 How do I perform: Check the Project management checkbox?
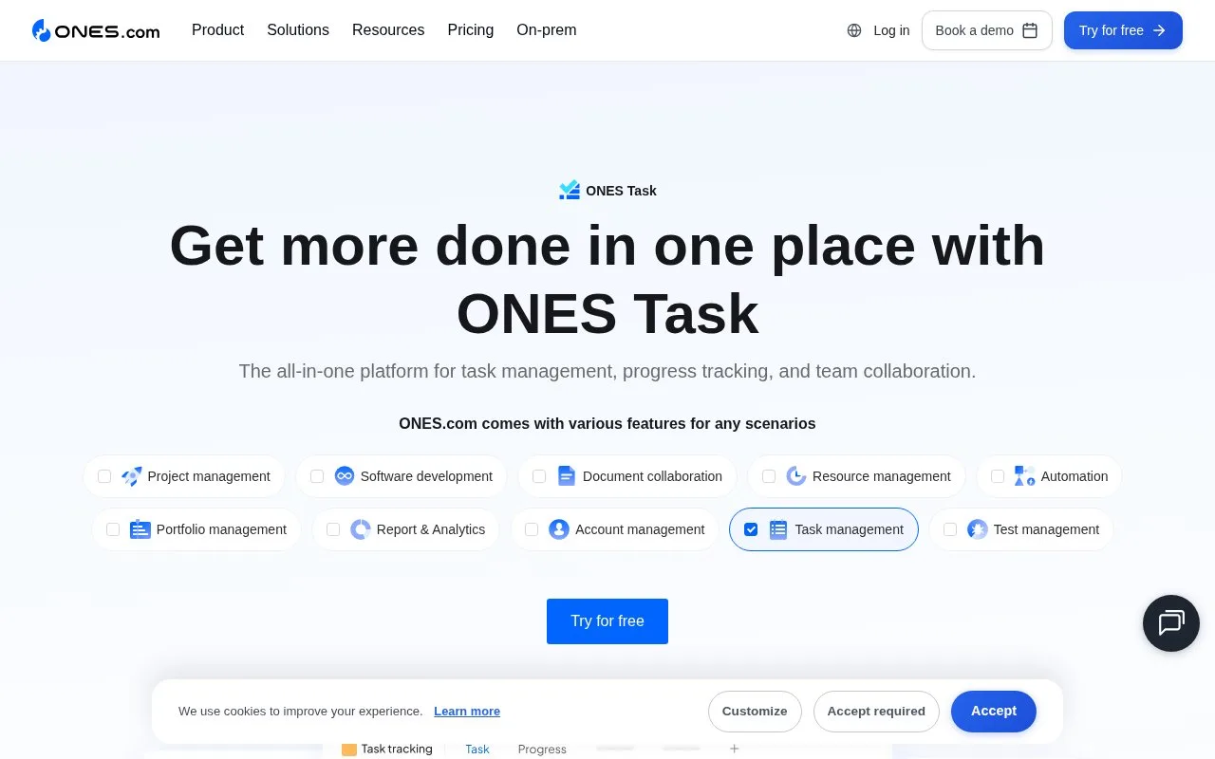(104, 476)
